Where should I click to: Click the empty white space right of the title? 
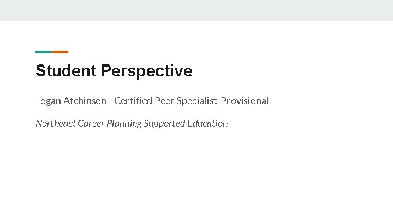pos(300,71)
